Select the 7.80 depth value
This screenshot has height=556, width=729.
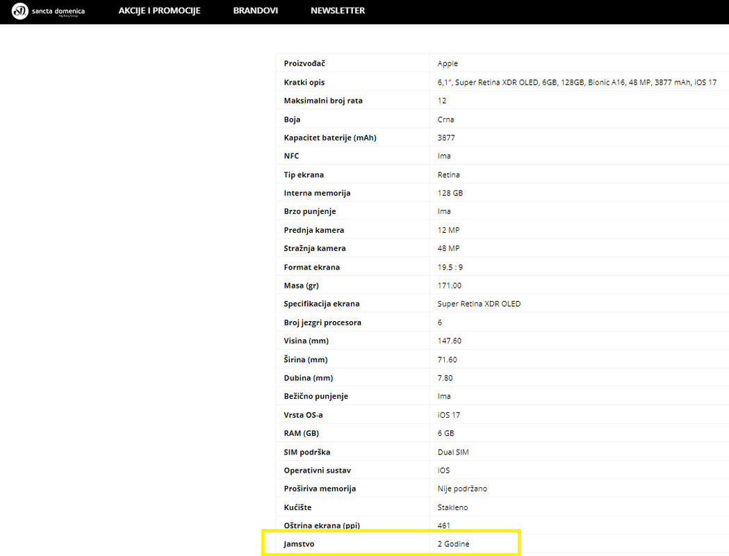(445, 378)
